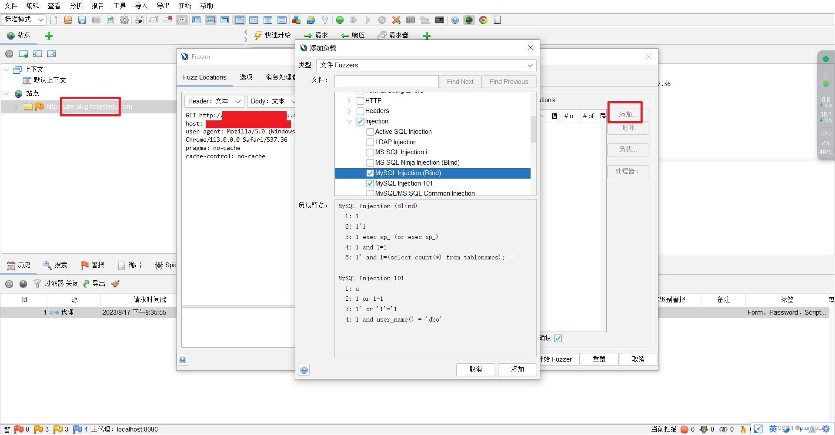The image size is (835, 435).
Task: Open the 标准模式 mode dropdown
Action: pyautogui.click(x=23, y=20)
